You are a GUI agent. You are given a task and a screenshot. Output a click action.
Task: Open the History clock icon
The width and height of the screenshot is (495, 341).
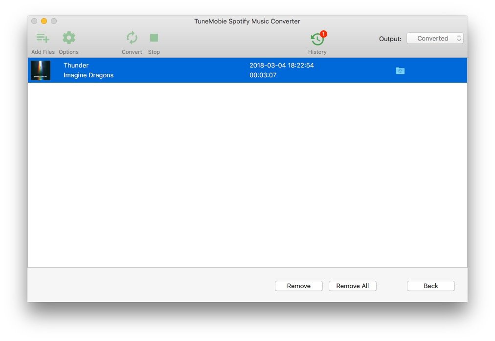[x=318, y=39]
